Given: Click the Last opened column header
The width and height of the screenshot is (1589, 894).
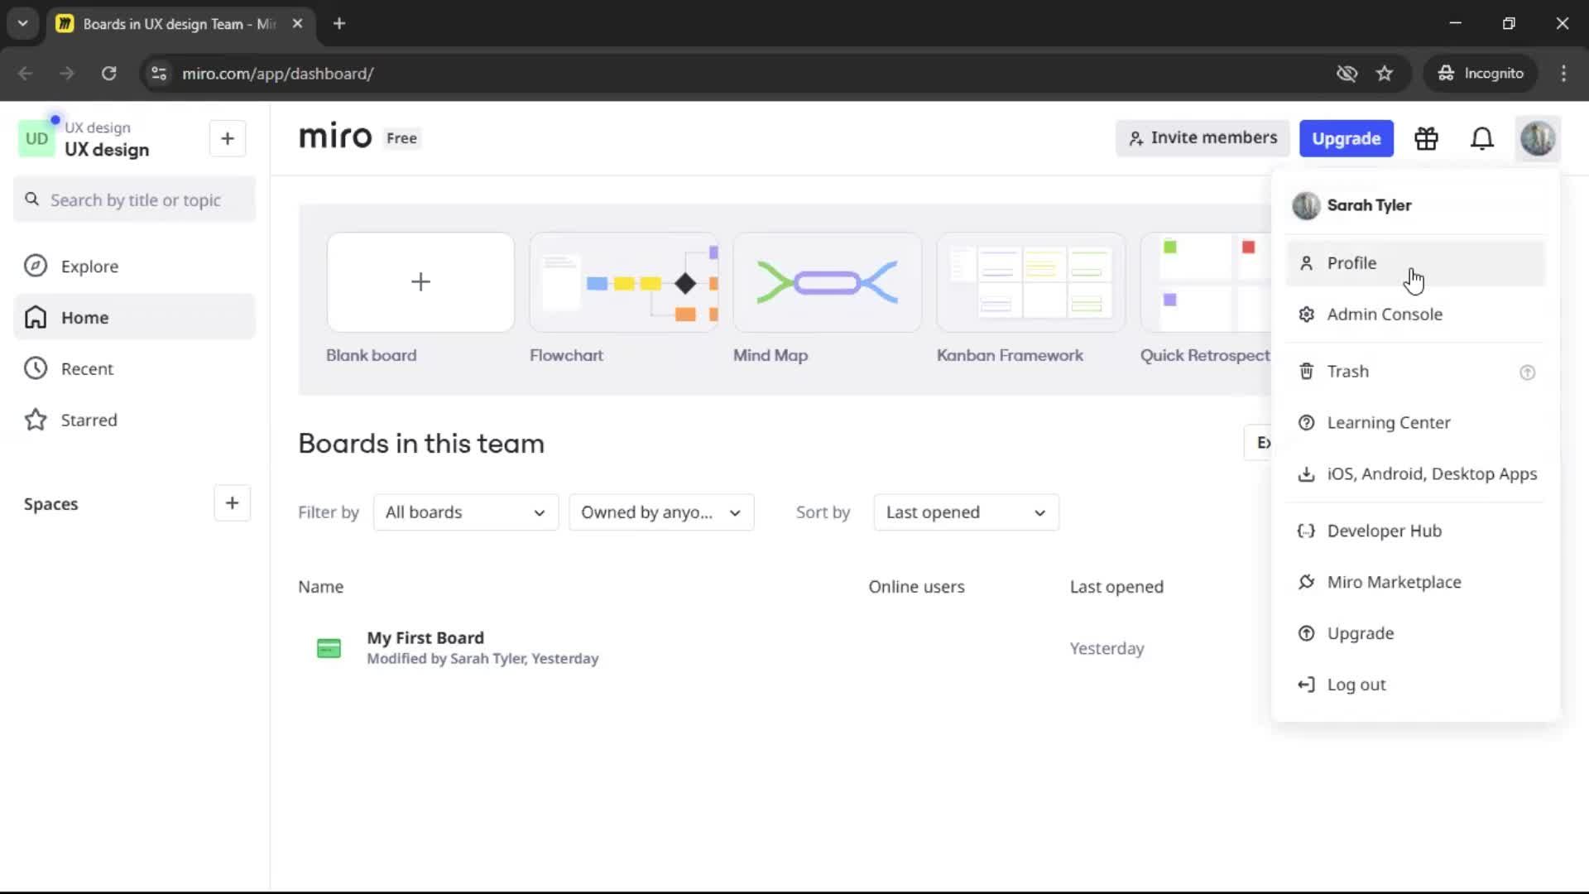Looking at the screenshot, I should tap(1116, 587).
